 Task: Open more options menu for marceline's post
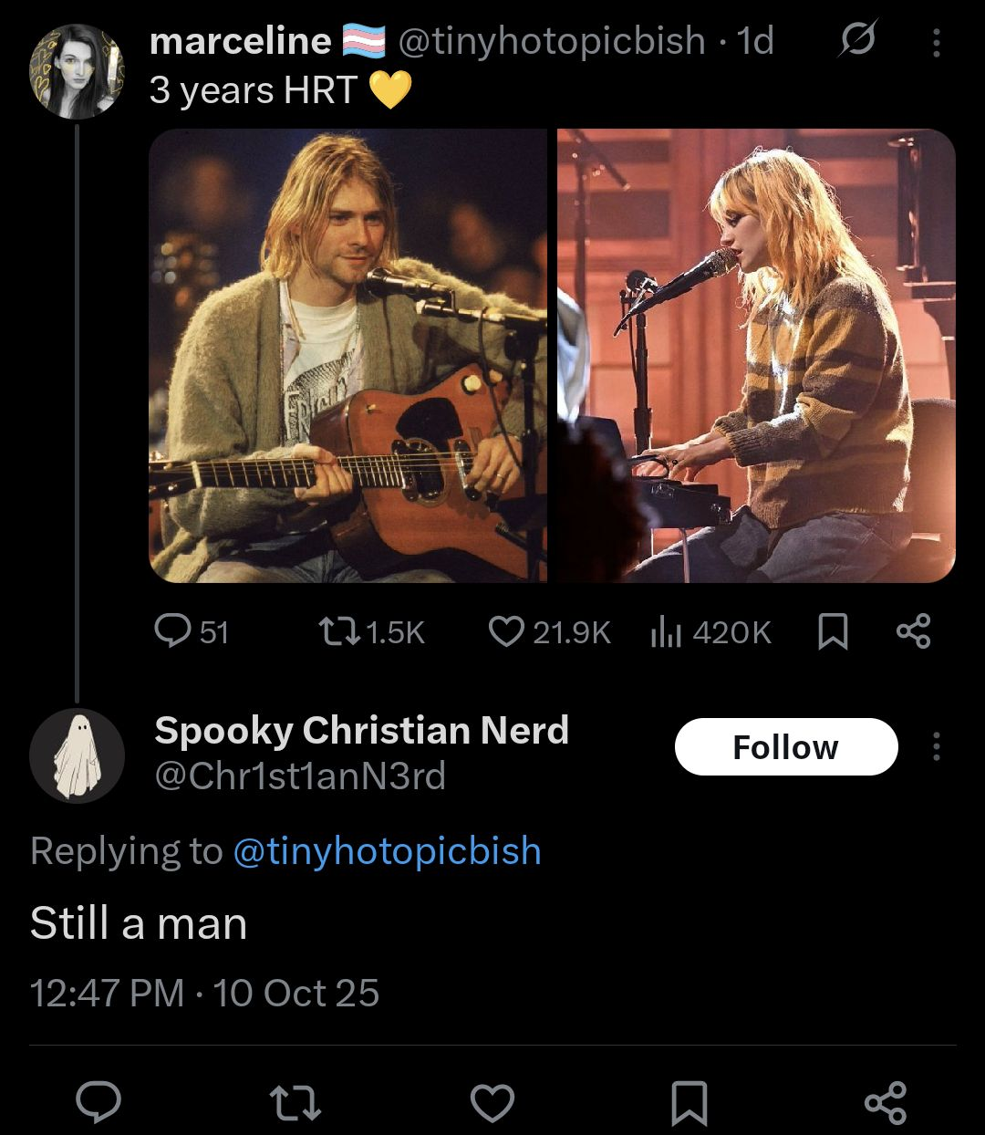tap(936, 42)
